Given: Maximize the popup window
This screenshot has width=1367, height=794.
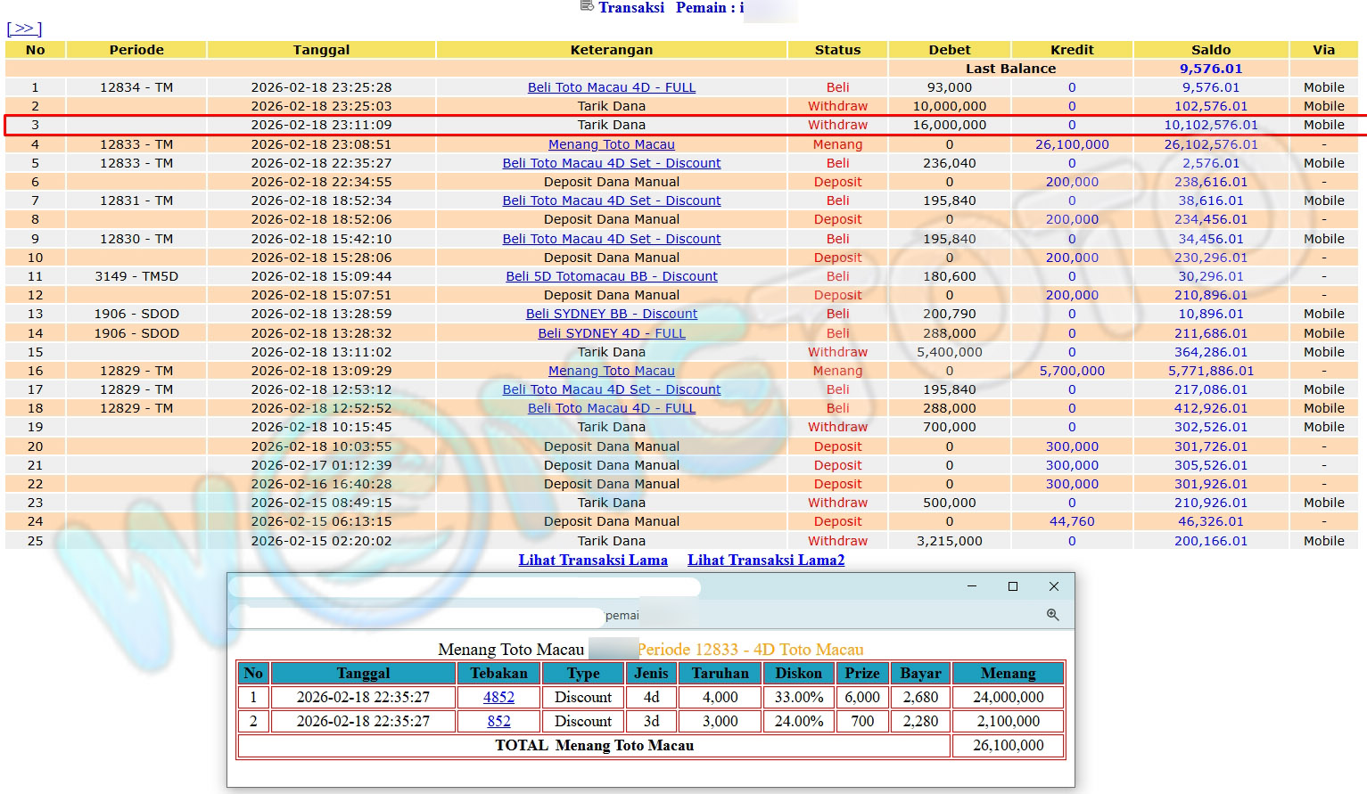Looking at the screenshot, I should [x=1012, y=586].
